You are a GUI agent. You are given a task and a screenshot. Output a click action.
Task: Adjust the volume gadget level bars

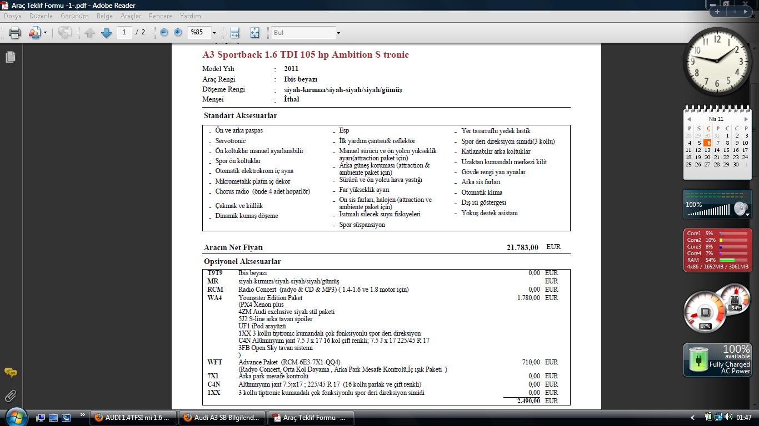[707, 211]
